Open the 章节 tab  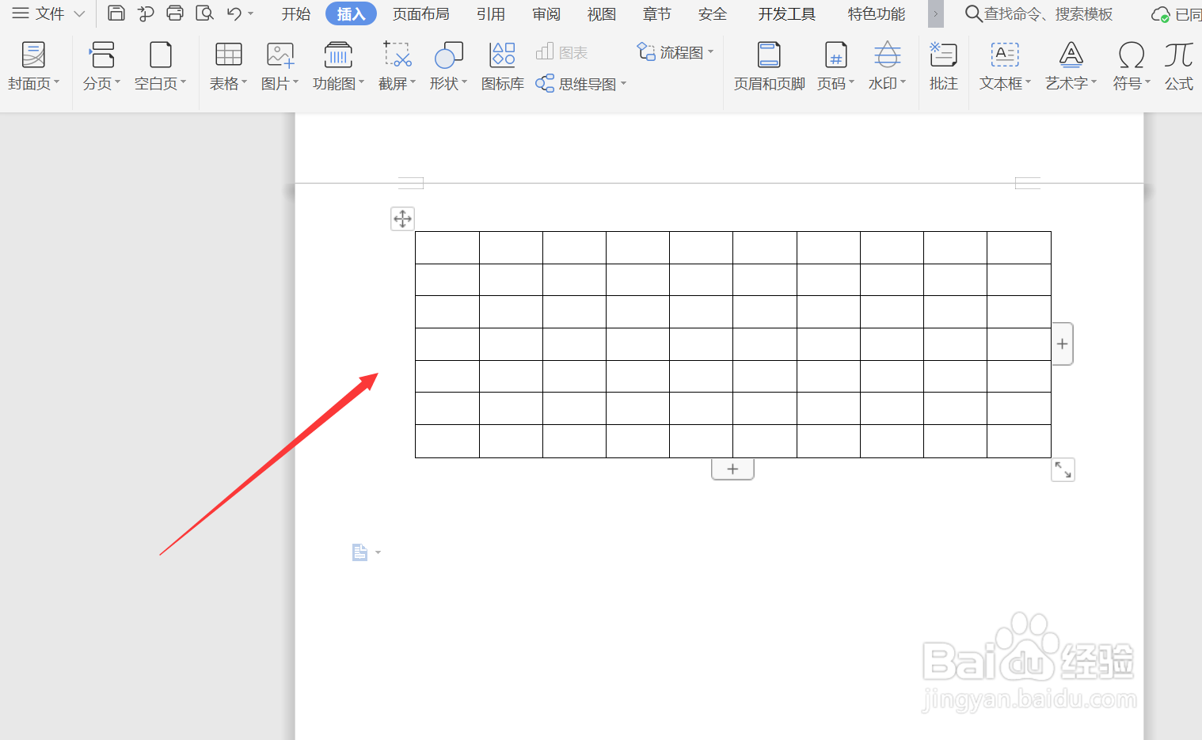[x=657, y=14]
